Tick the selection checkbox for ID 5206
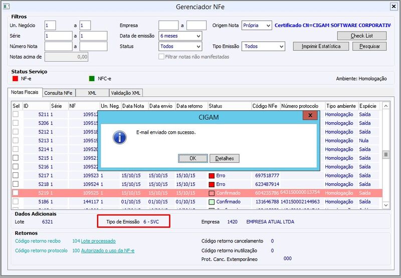Screen dimensions: 401x278 (x=16, y=123)
